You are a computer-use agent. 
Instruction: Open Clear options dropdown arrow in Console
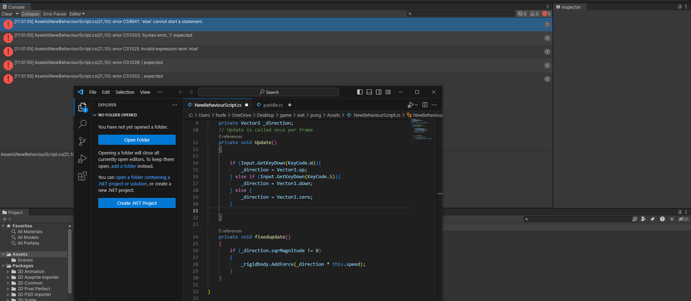tap(17, 14)
